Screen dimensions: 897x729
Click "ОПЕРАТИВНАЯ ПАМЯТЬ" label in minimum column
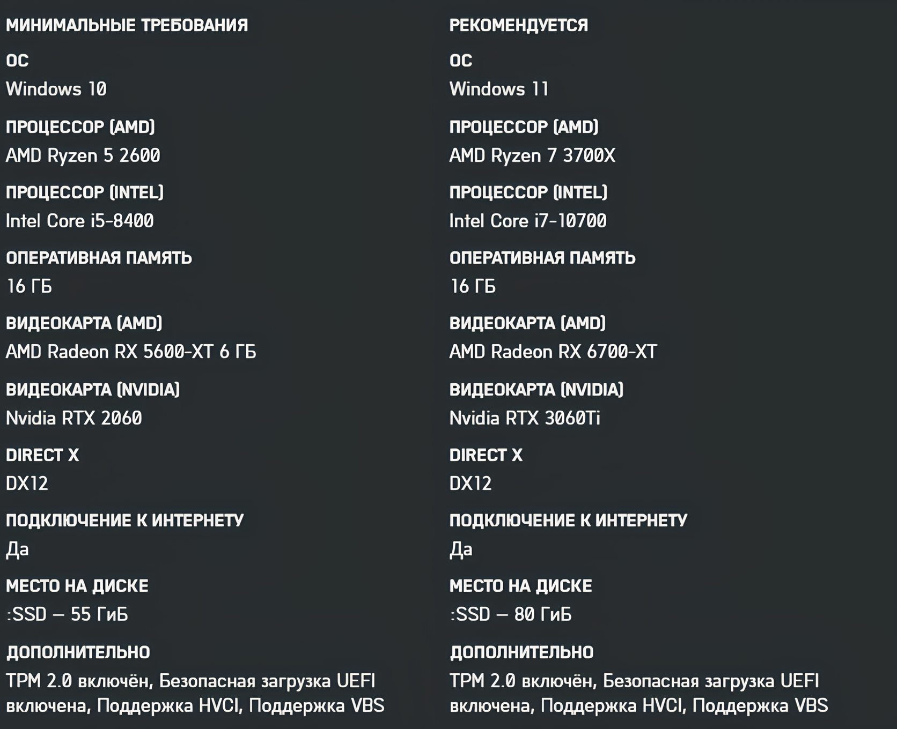pos(99,258)
